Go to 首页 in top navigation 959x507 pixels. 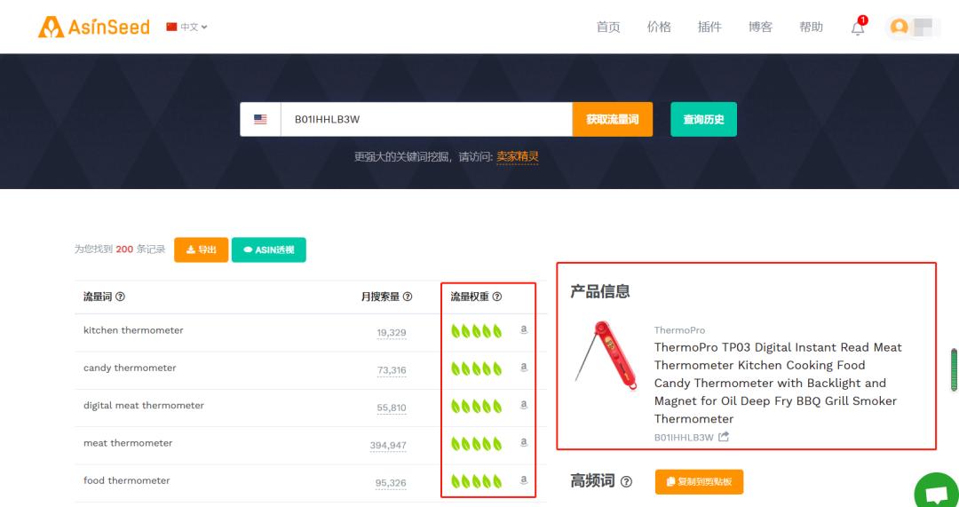click(608, 27)
